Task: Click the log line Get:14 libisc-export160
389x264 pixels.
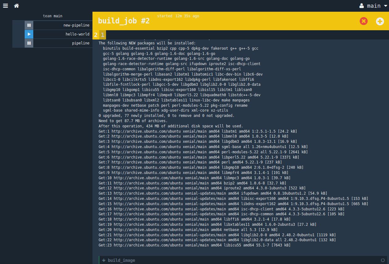Action: click(233, 199)
